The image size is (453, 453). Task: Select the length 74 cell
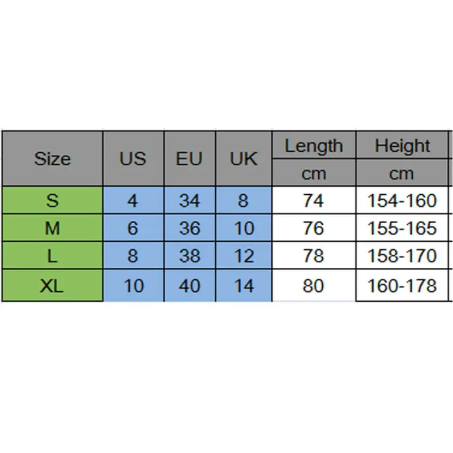pyautogui.click(x=314, y=200)
